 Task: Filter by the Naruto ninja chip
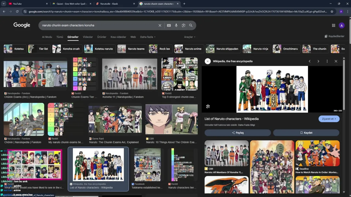point(257,49)
